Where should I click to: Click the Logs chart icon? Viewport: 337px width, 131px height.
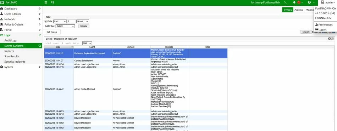click(2, 35)
